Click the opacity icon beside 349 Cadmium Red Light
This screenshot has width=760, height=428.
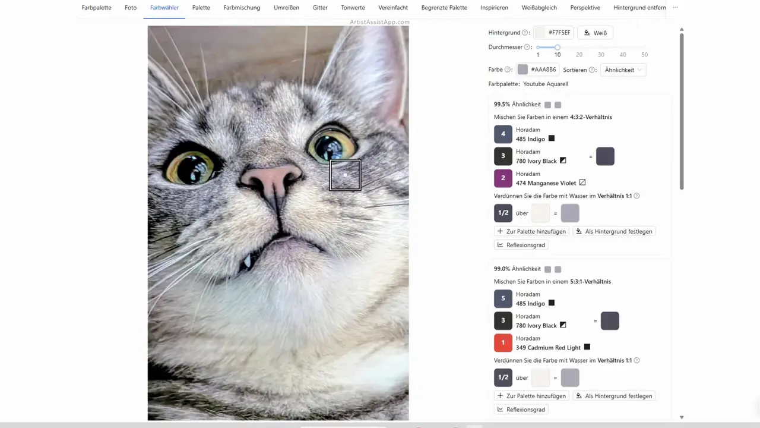tap(587, 347)
